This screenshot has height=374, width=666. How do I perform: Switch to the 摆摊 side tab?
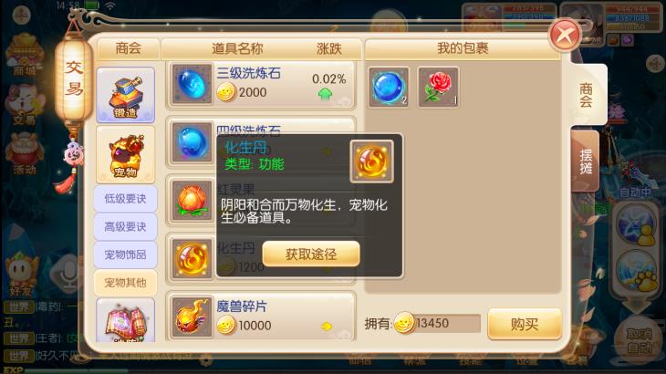pos(586,161)
